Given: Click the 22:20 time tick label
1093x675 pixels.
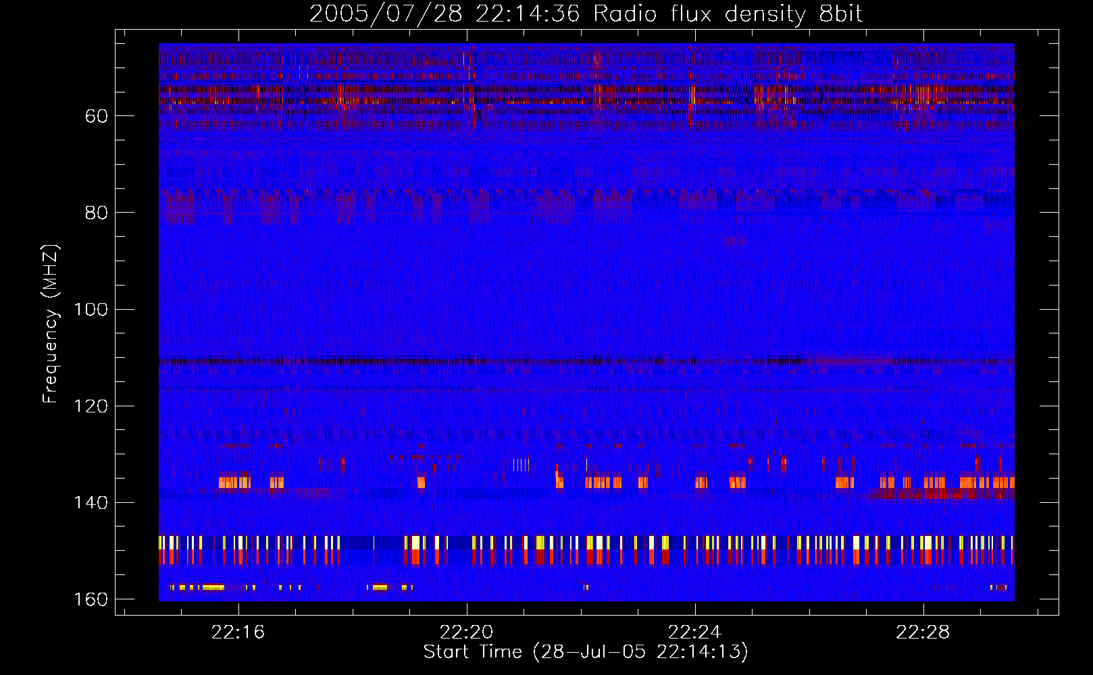Looking at the screenshot, I should pos(466,632).
